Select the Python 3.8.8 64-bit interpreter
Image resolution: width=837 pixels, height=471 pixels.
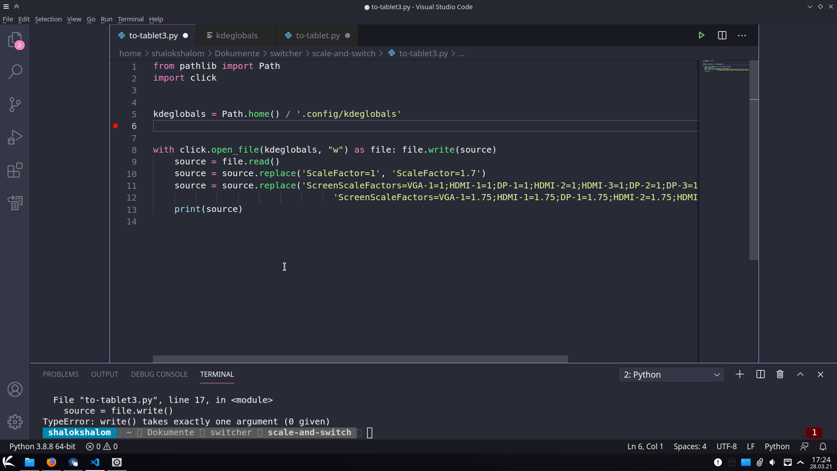42,446
